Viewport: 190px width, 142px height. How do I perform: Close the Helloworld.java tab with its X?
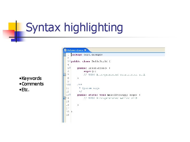85,50
